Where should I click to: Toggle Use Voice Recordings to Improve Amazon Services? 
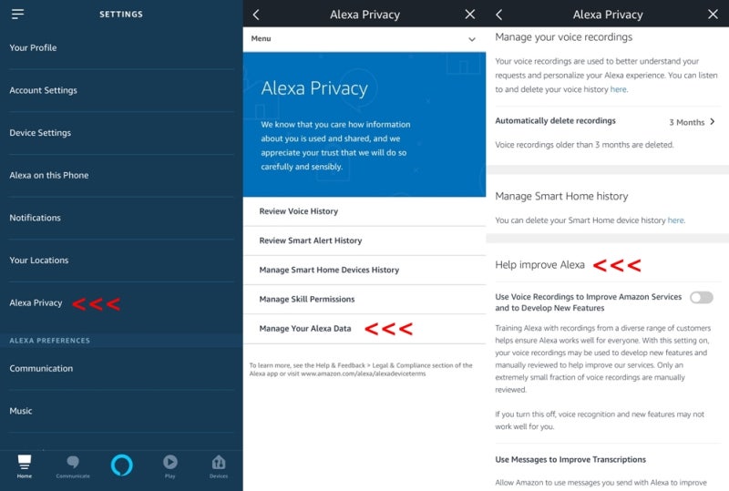[x=701, y=297]
